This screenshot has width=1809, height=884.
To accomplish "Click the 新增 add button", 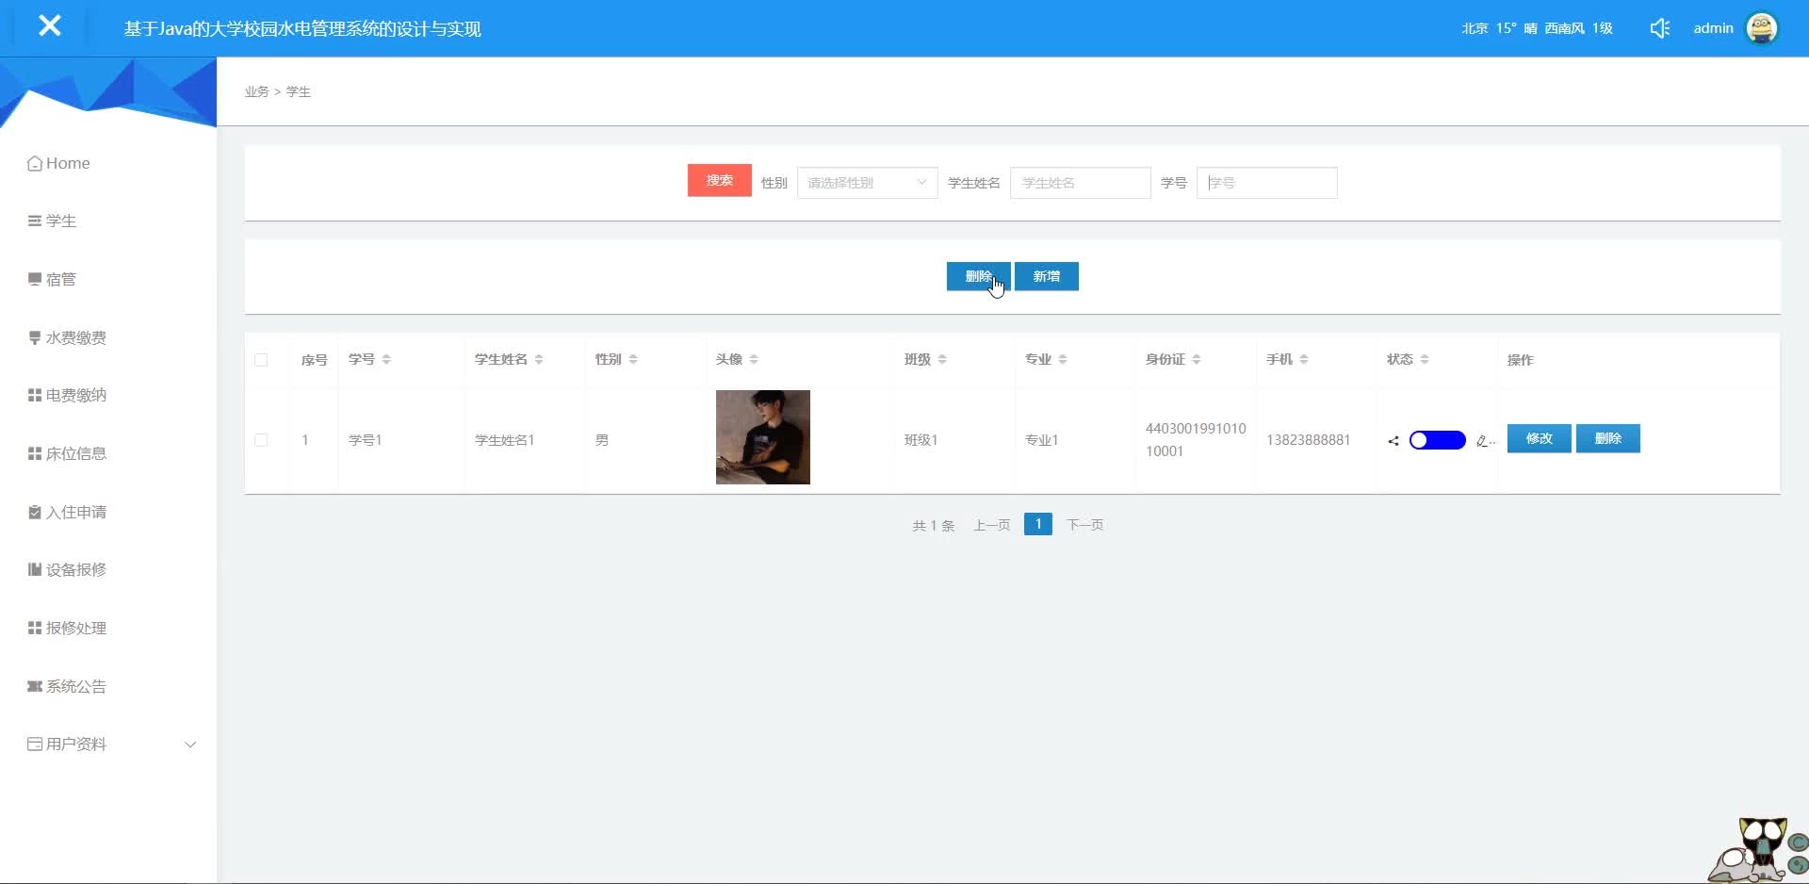I will coord(1047,276).
